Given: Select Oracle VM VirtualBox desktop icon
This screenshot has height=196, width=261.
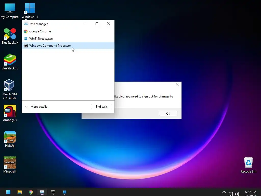Looking at the screenshot, I should 9,89.
